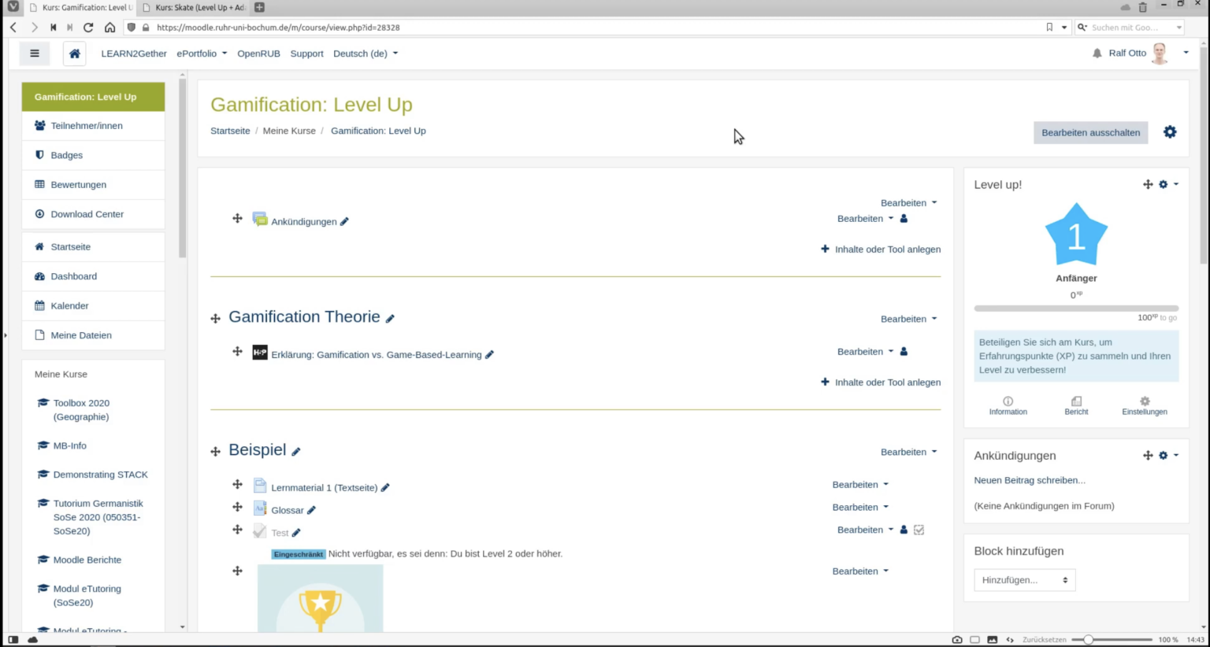Click Inhalte oder Tool anlegen under Ankündigungen
Image resolution: width=1210 pixels, height=647 pixels.
pos(881,249)
